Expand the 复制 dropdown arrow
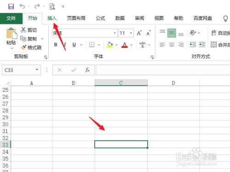Image resolution: width=230 pixels, height=172 pixels. pos(42,39)
